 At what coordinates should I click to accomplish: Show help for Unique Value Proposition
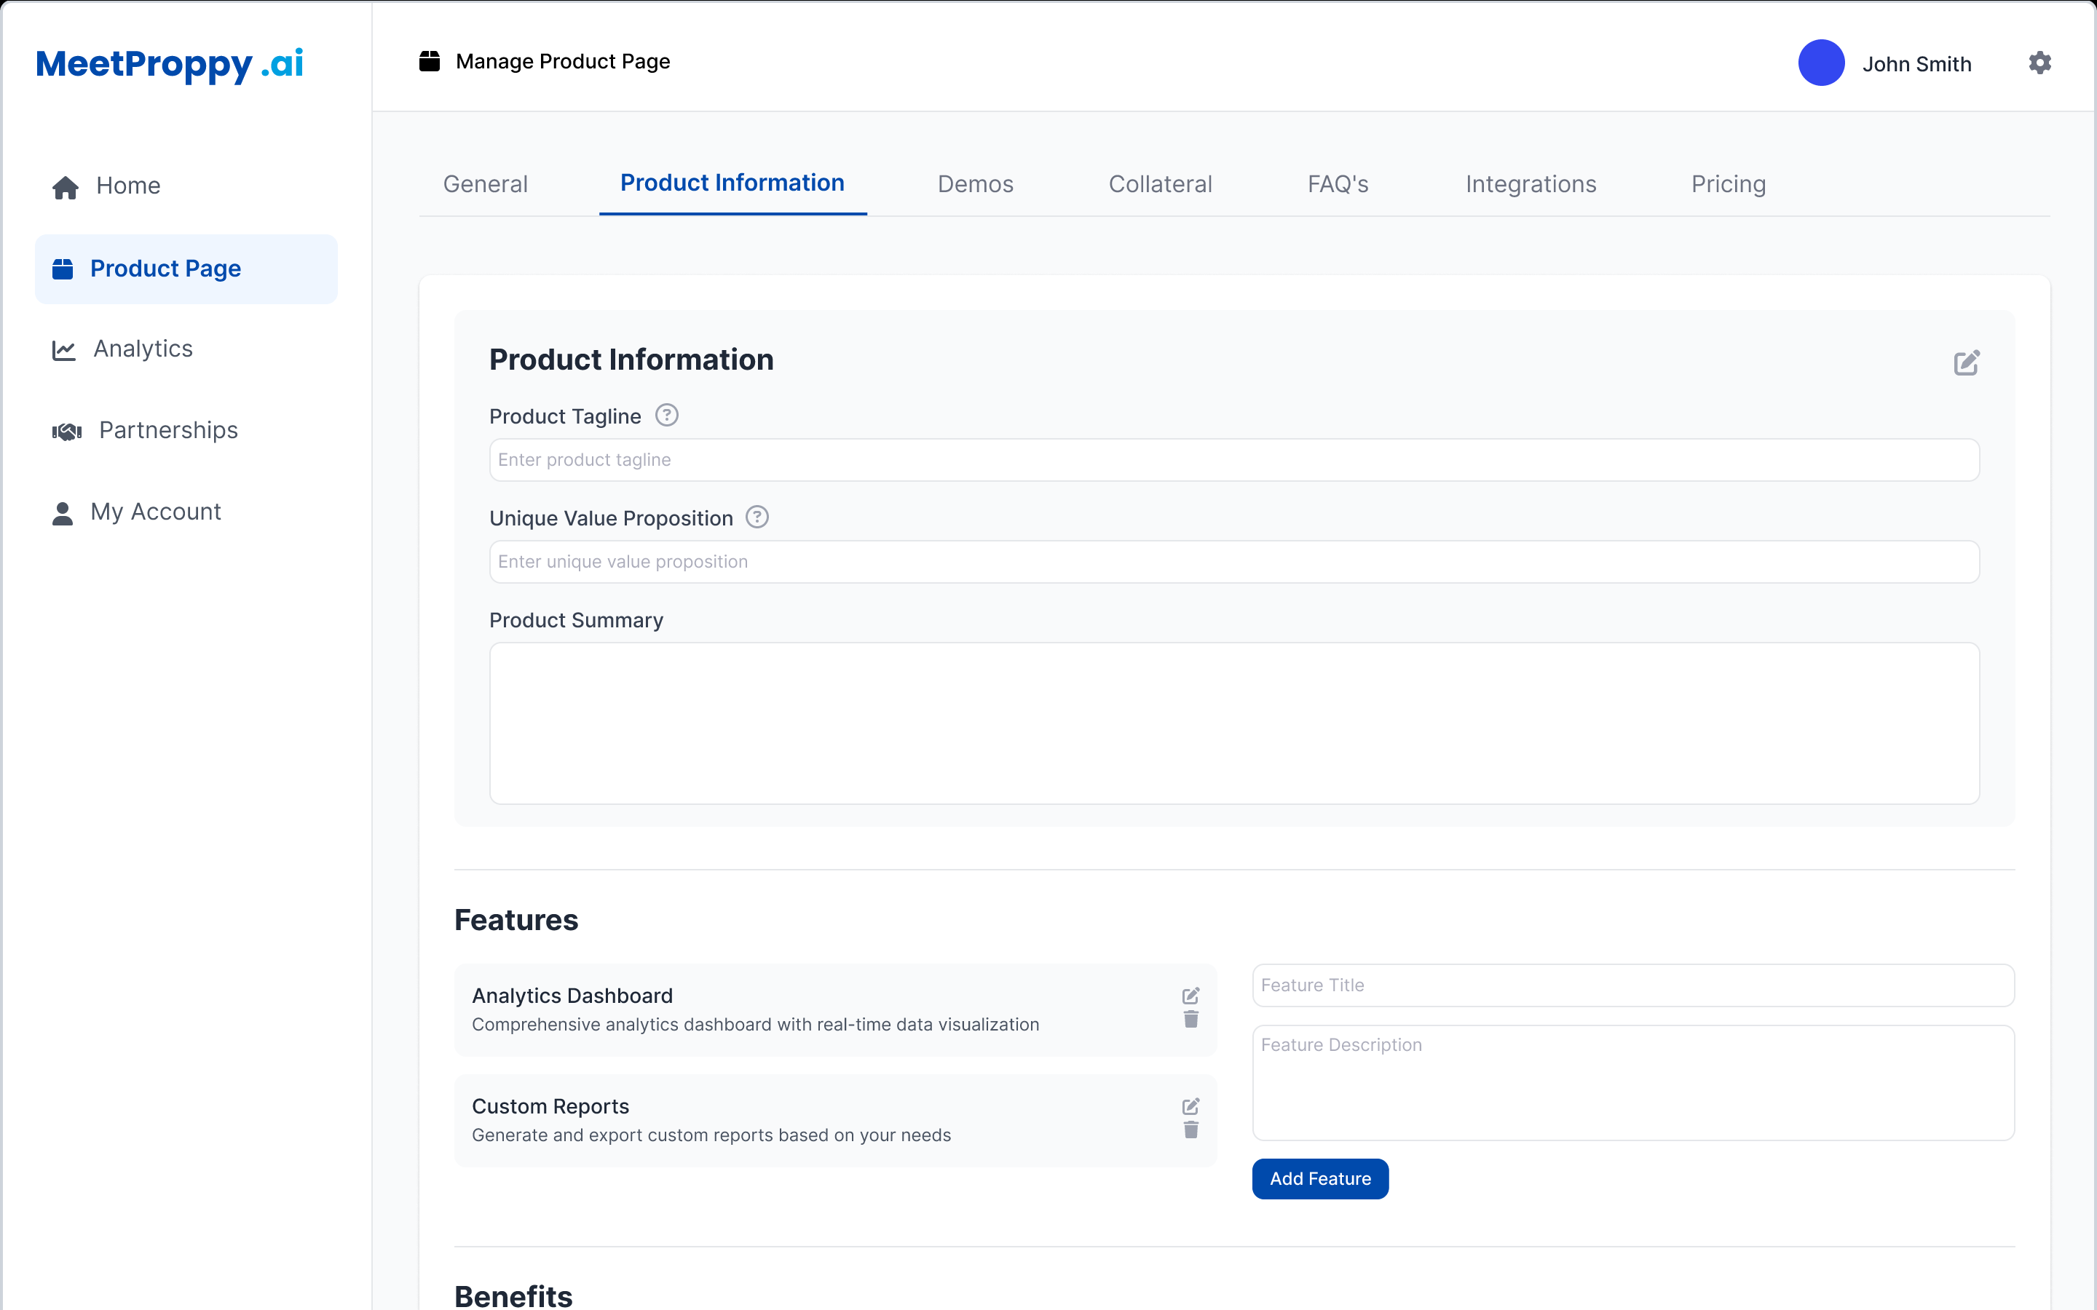click(757, 517)
